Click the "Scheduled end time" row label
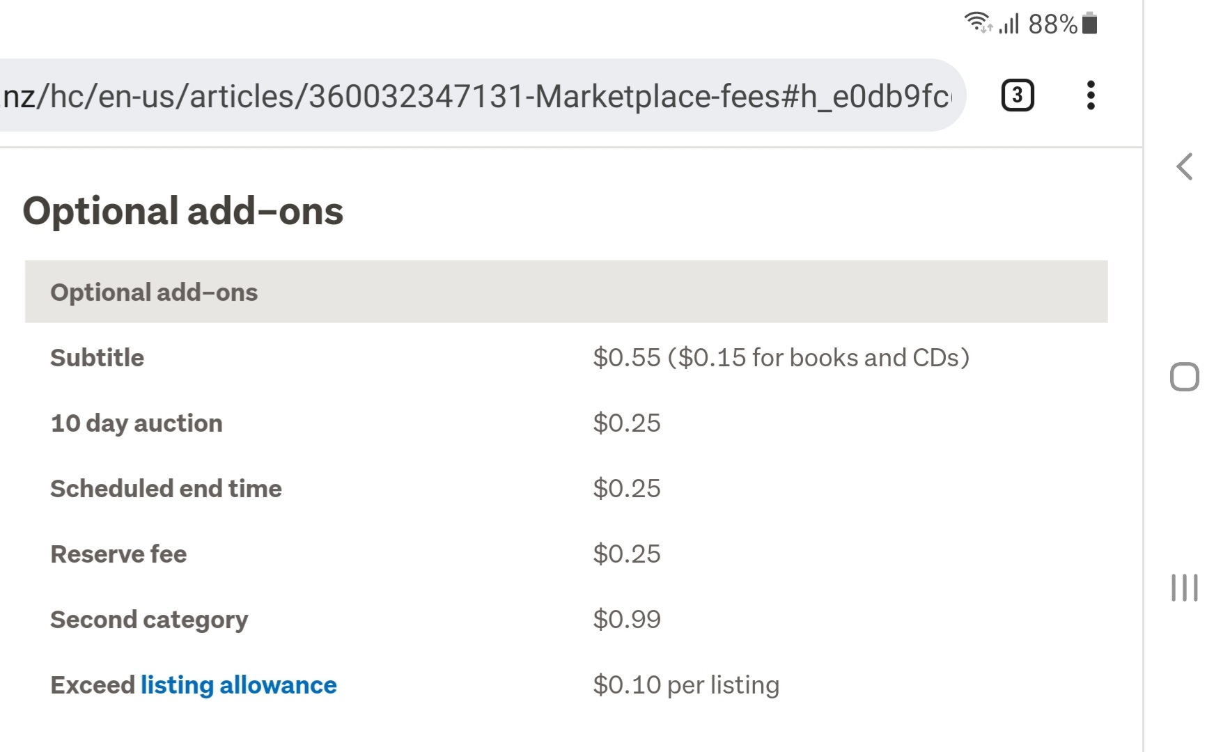 point(166,489)
